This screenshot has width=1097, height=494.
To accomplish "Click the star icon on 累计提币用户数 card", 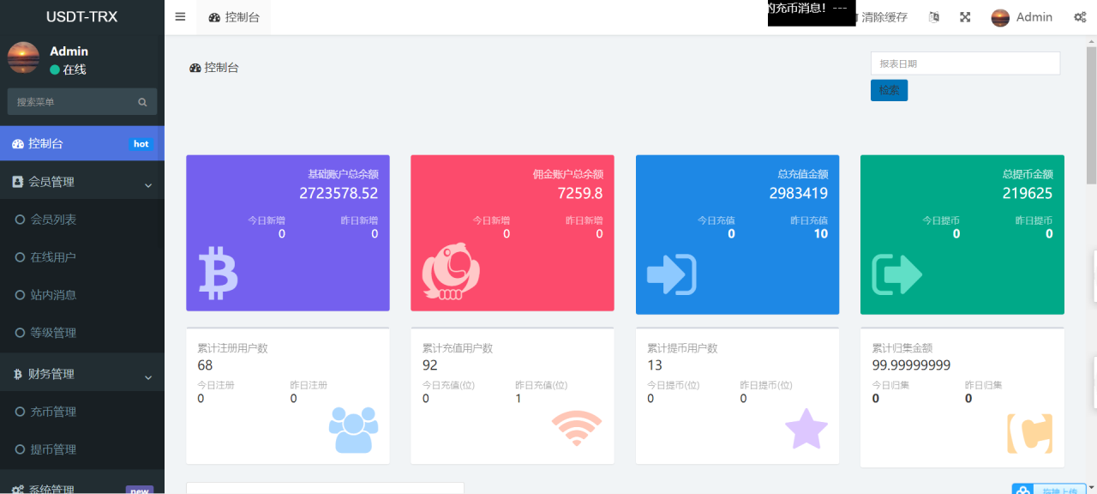I will point(806,430).
